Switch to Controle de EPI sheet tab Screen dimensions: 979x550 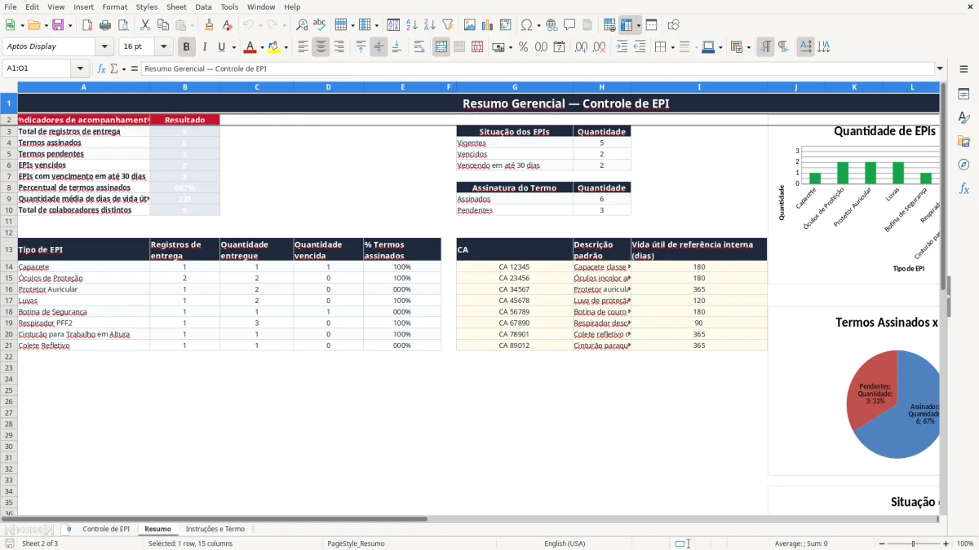(106, 529)
